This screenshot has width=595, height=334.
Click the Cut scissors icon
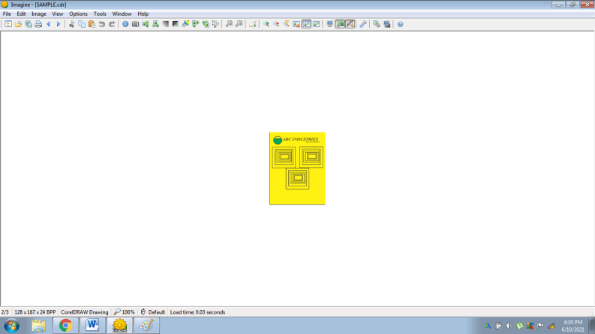(x=71, y=24)
